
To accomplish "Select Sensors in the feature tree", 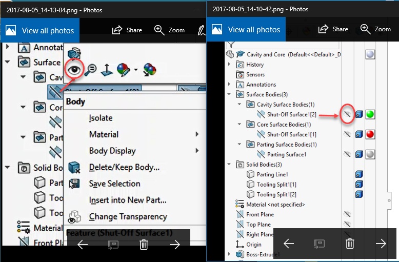I will (255, 74).
